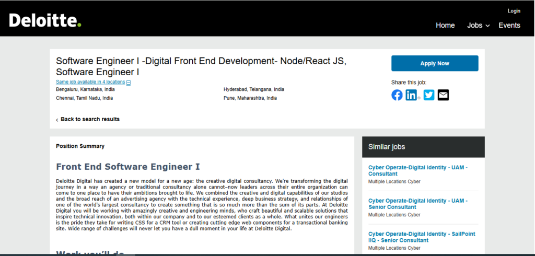Click 'Pune, Maharashtra, India' location text
Image resolution: width=535 pixels, height=256 pixels.
(x=250, y=98)
